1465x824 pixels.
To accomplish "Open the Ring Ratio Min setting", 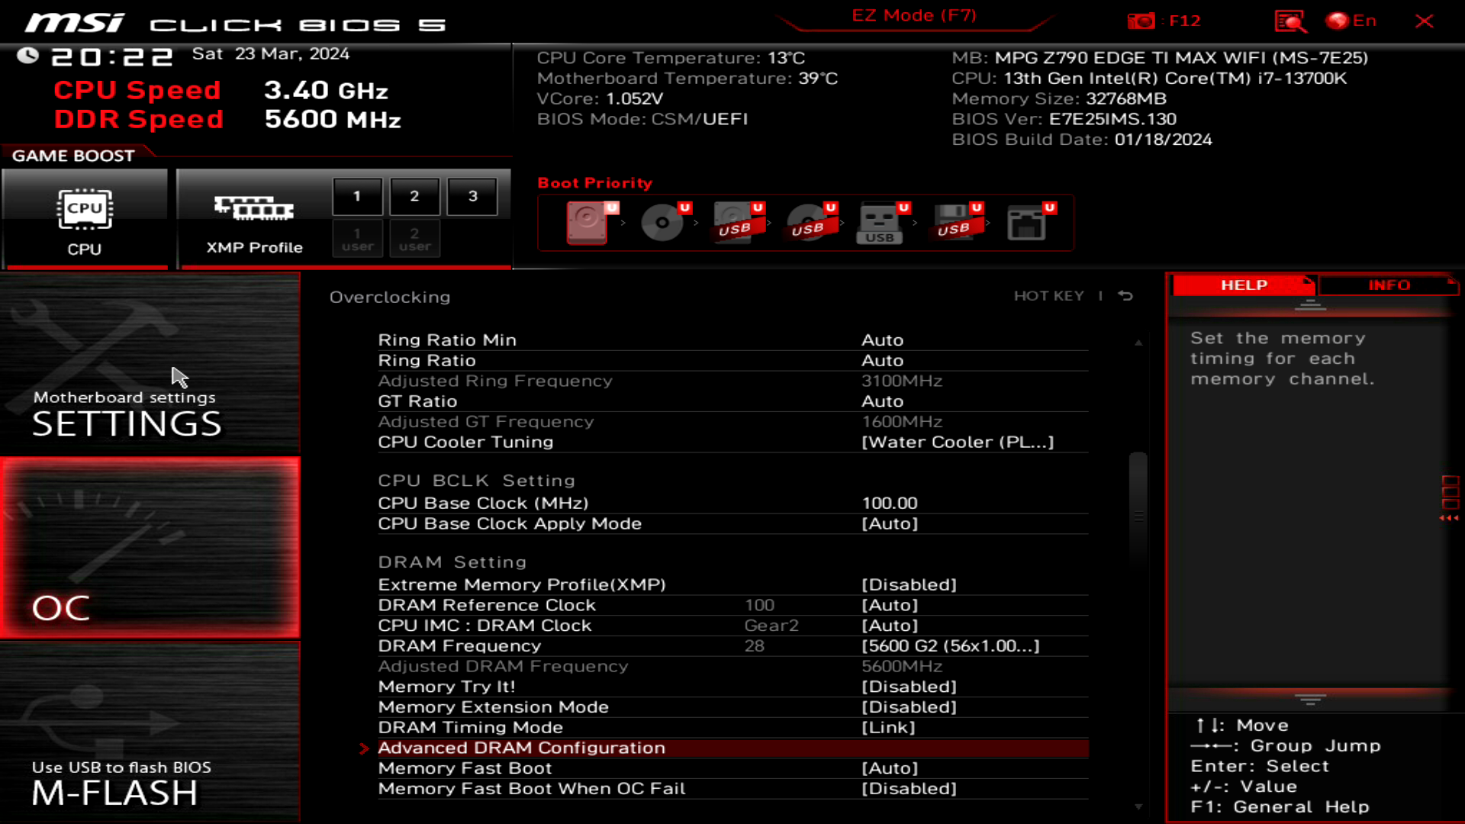I will pyautogui.click(x=732, y=340).
